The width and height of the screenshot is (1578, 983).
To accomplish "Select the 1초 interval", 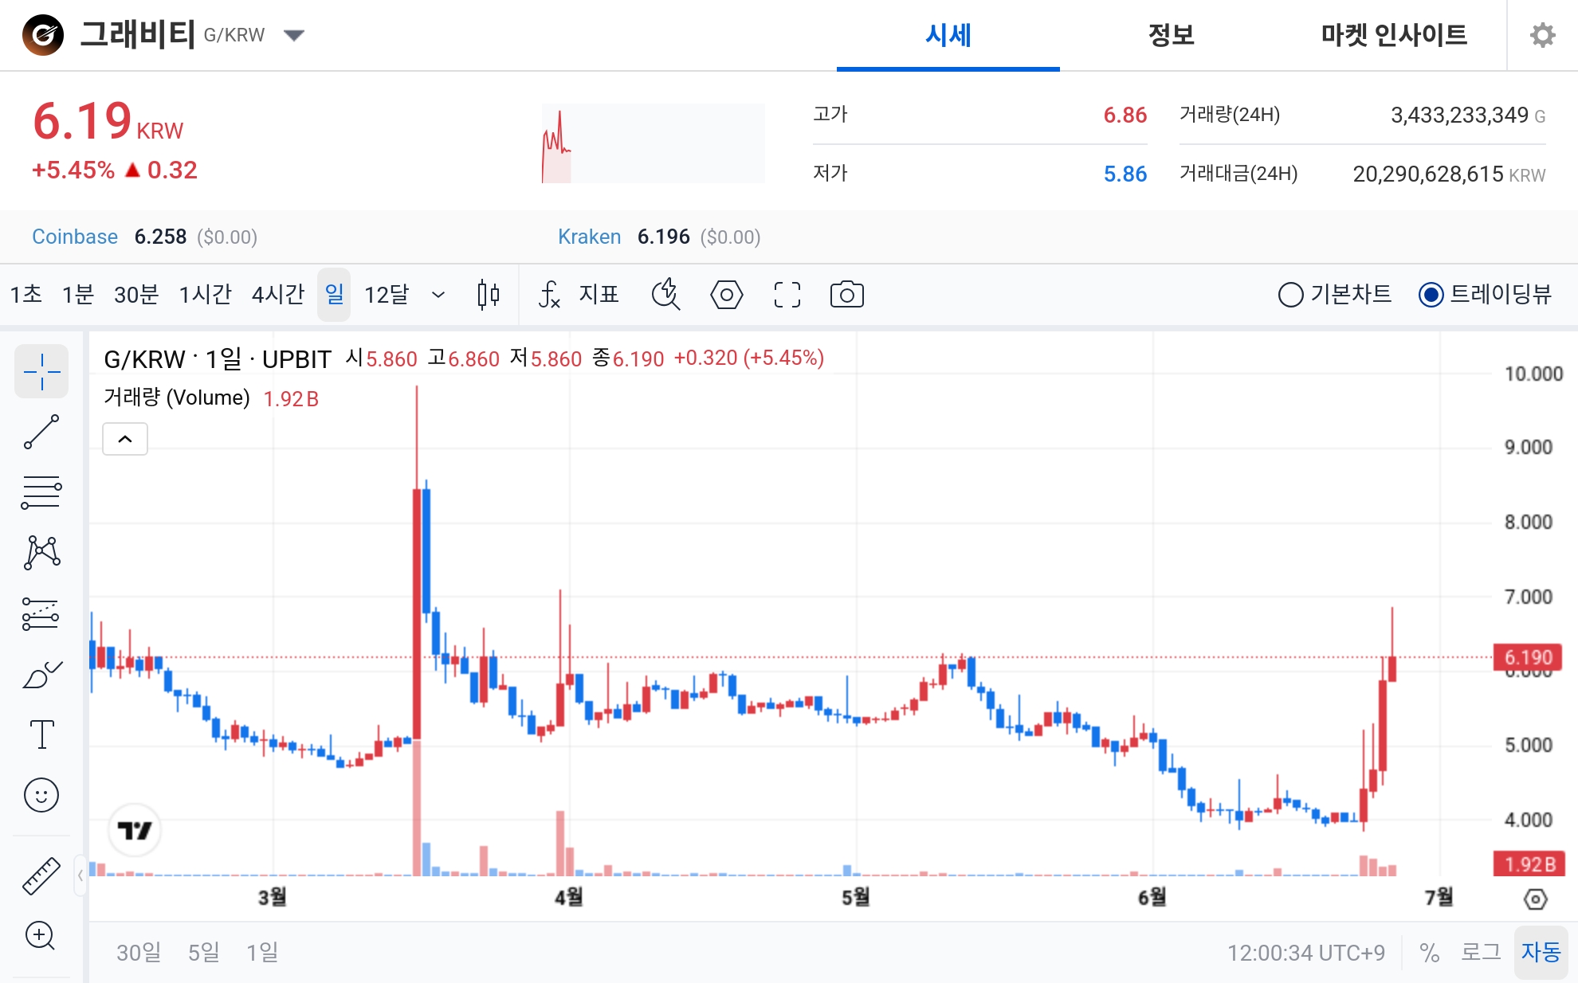I will [26, 295].
